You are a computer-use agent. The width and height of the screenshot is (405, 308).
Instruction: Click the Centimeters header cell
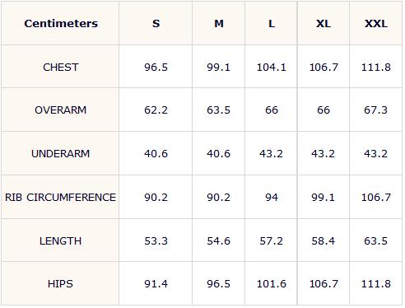pyautogui.click(x=61, y=24)
